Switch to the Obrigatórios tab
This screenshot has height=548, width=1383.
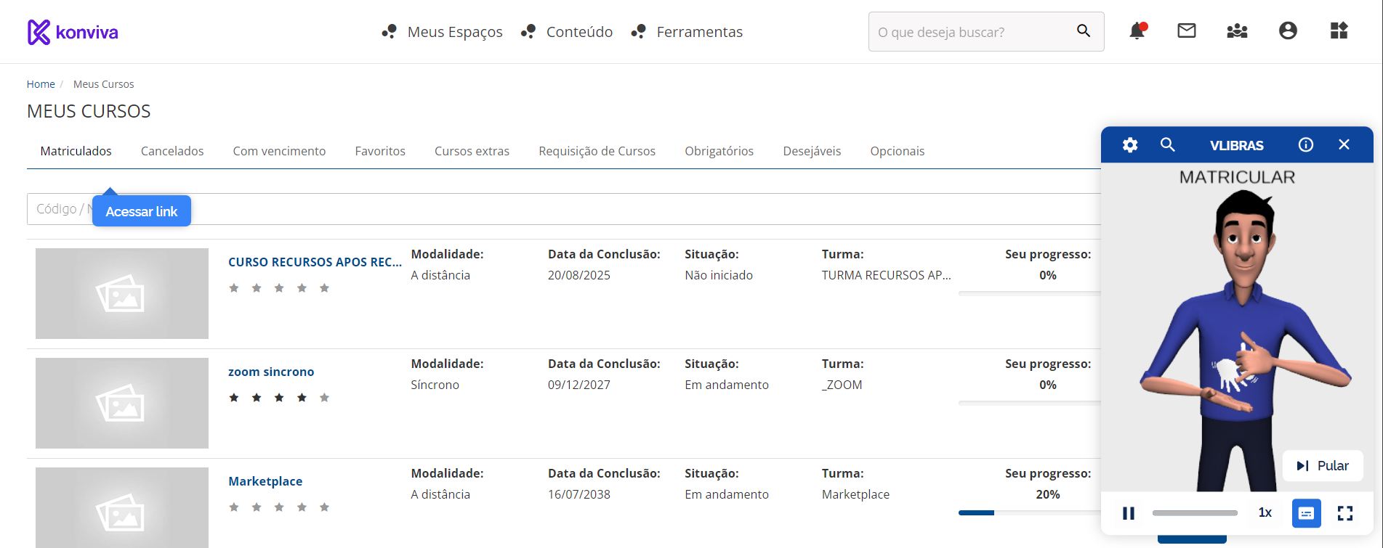[x=719, y=151]
